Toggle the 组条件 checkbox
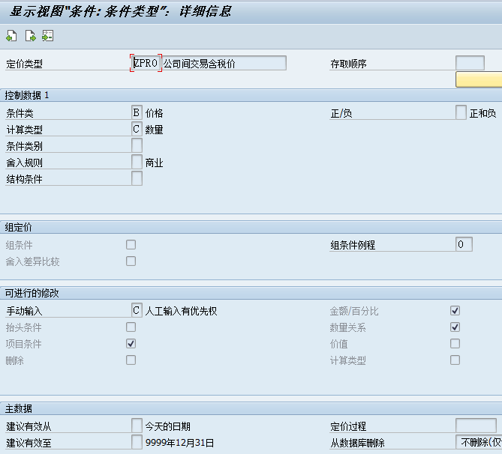 point(131,245)
